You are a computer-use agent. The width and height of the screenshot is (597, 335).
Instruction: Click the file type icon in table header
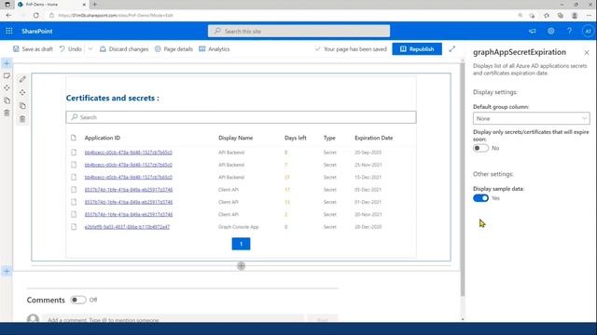[x=74, y=138]
